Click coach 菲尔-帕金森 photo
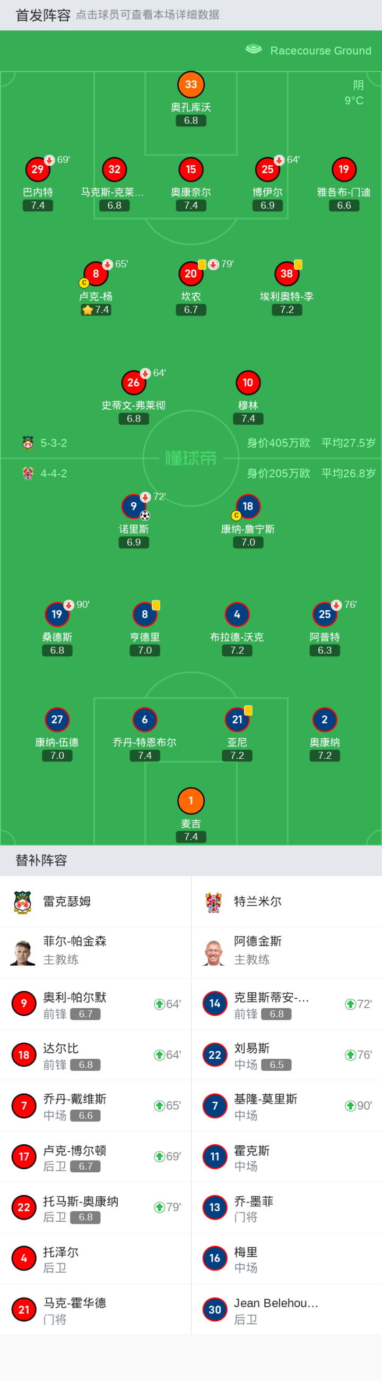The image size is (382, 1381). click(22, 953)
